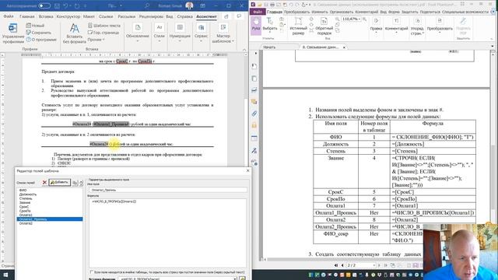Viewport: 498px width, 280px height.
Task: Click the copy field icon beside Добавить
Action: click(75, 183)
